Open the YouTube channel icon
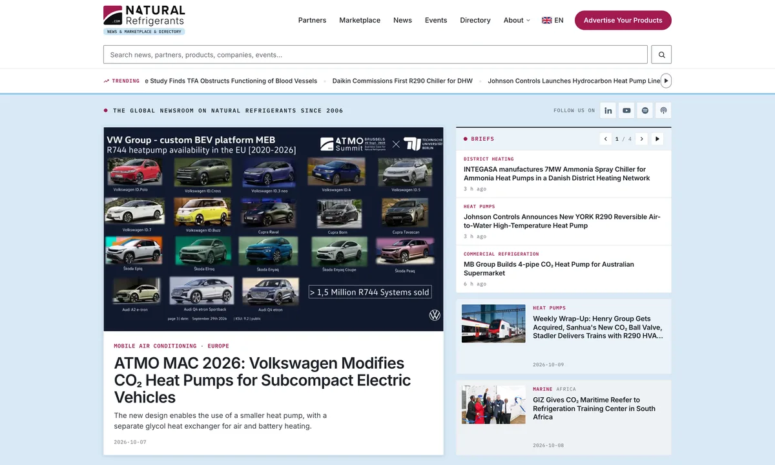 click(x=626, y=110)
